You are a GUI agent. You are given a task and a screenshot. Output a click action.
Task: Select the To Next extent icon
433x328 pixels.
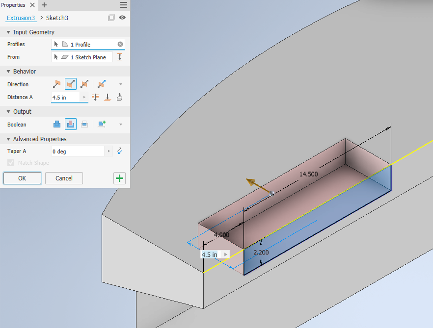[120, 97]
